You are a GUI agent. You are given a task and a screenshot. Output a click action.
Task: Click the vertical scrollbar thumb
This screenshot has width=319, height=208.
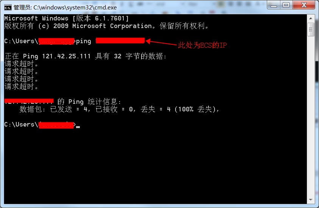[311, 30]
